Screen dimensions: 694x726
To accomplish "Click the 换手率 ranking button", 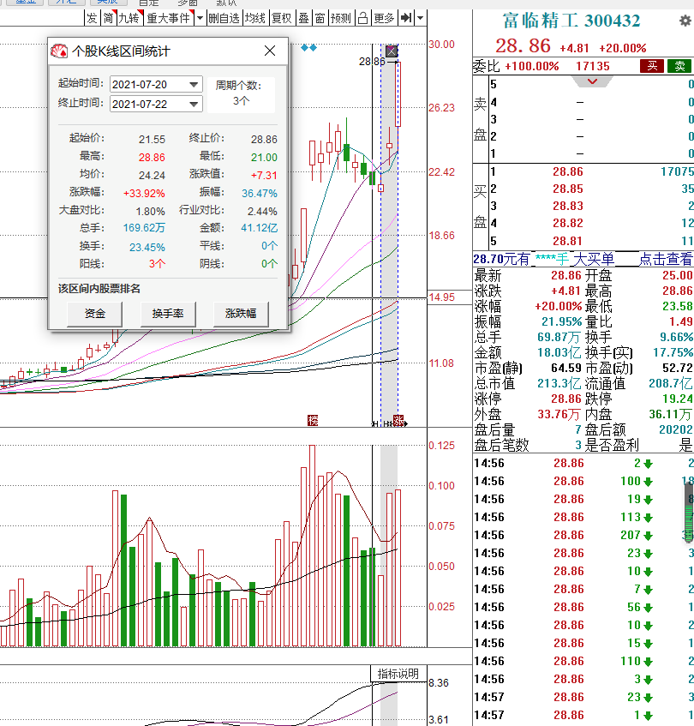I will tap(168, 314).
